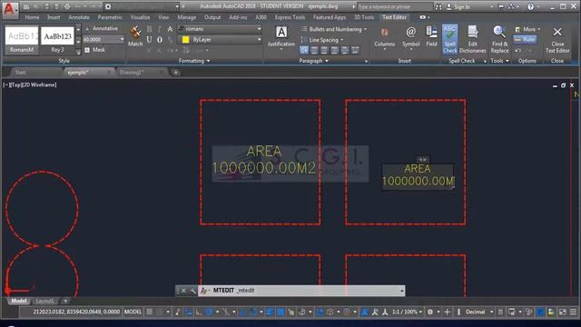Screen dimensions: 581x327
Task: Expand the text style gallery list
Action: coord(78,53)
